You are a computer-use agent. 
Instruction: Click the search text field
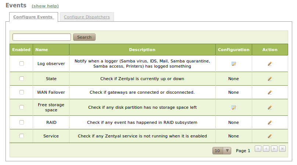tap(42, 37)
